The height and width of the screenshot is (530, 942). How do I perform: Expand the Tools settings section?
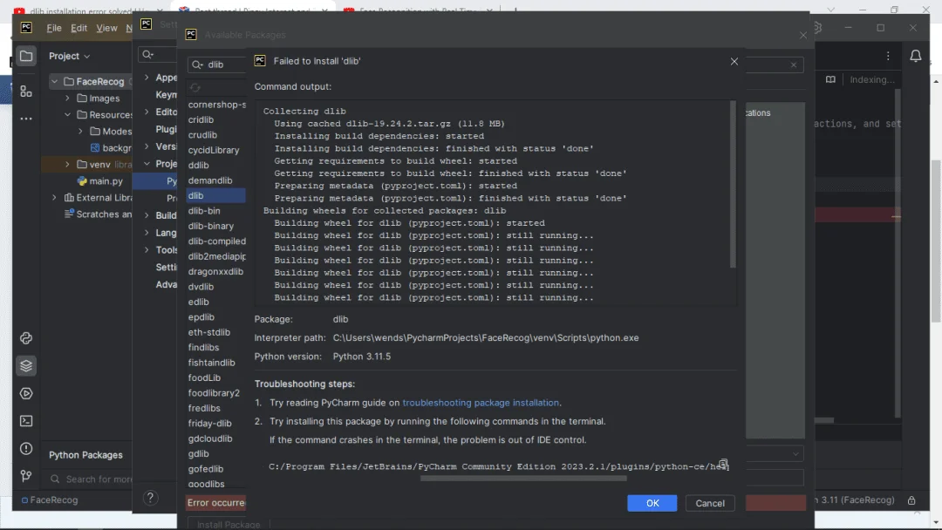(x=147, y=249)
